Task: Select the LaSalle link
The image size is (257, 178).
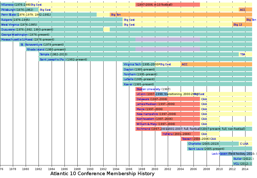Action: tap(128, 79)
